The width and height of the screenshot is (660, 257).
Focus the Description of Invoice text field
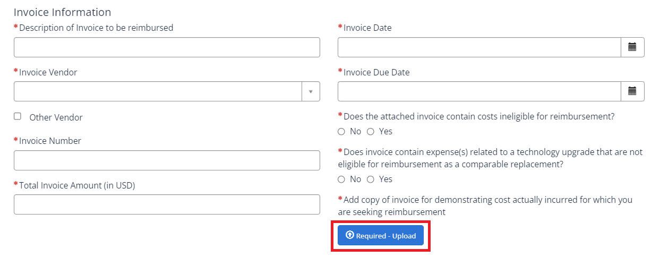point(167,47)
